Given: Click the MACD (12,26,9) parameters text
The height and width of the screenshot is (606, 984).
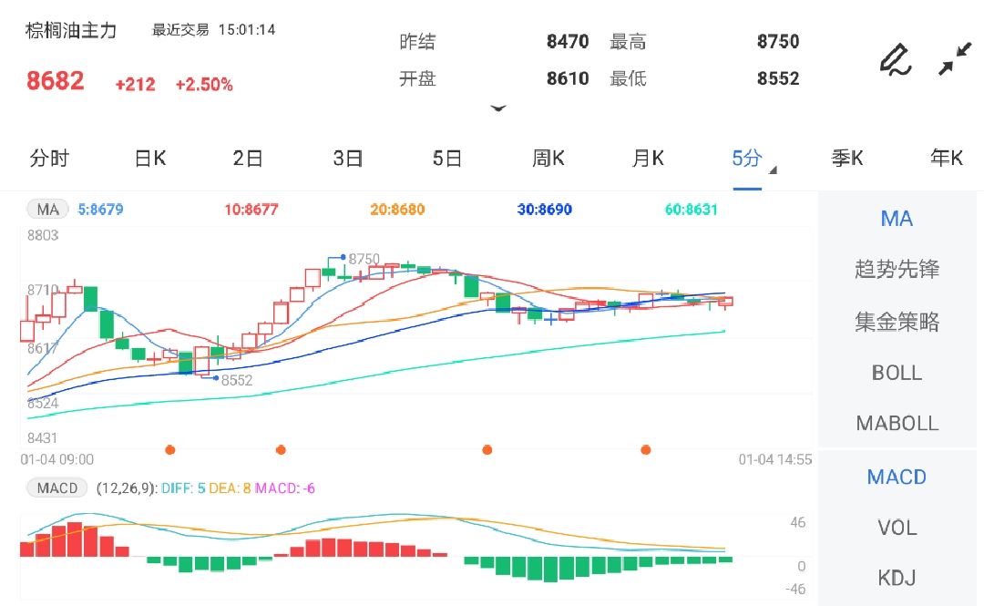Looking at the screenshot, I should 127,488.
